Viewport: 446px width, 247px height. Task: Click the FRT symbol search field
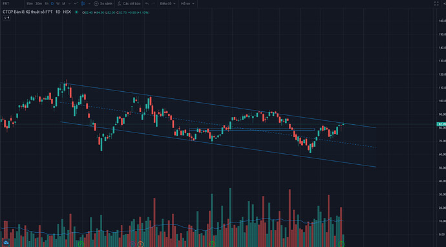coord(12,4)
